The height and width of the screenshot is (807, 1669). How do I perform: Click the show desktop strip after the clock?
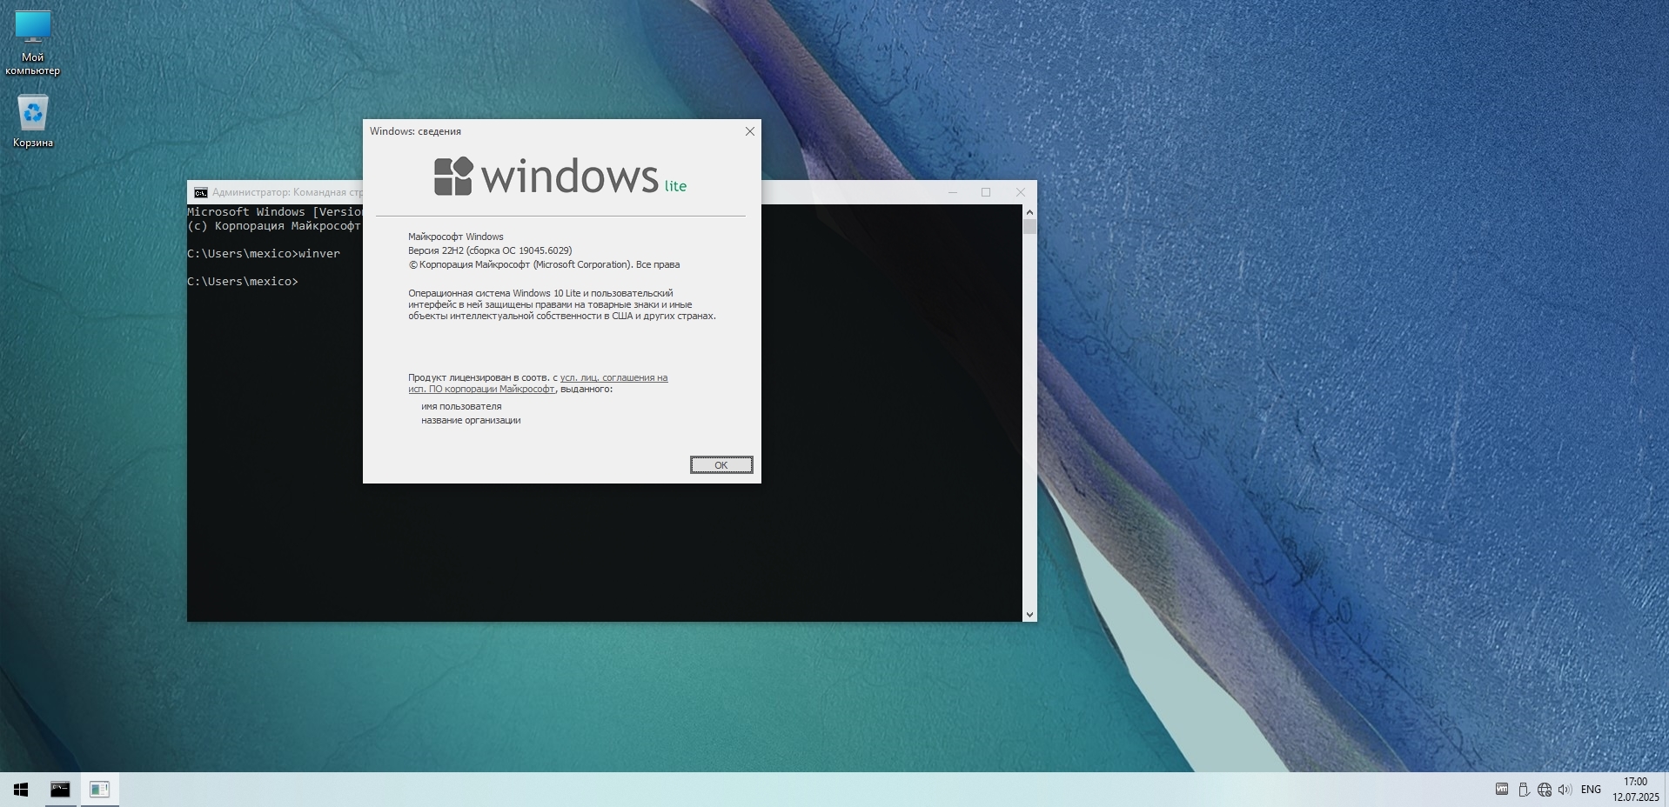(1666, 790)
